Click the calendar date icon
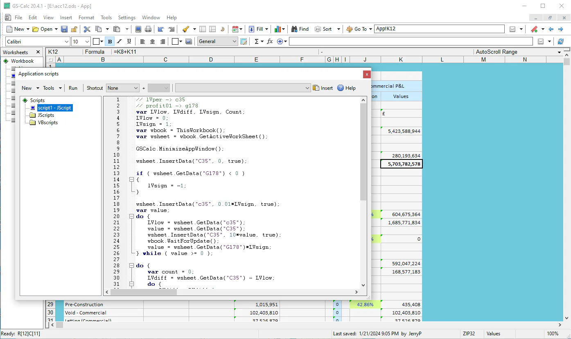The width and height of the screenshot is (571, 339). pos(235,29)
